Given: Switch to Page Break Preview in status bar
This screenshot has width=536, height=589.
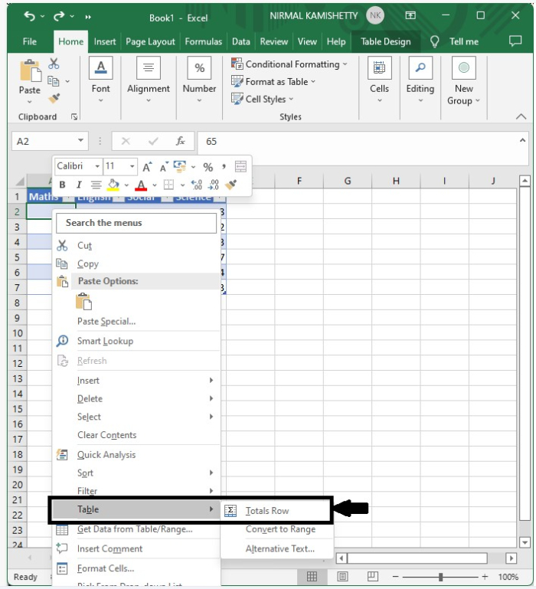Looking at the screenshot, I should [x=373, y=577].
